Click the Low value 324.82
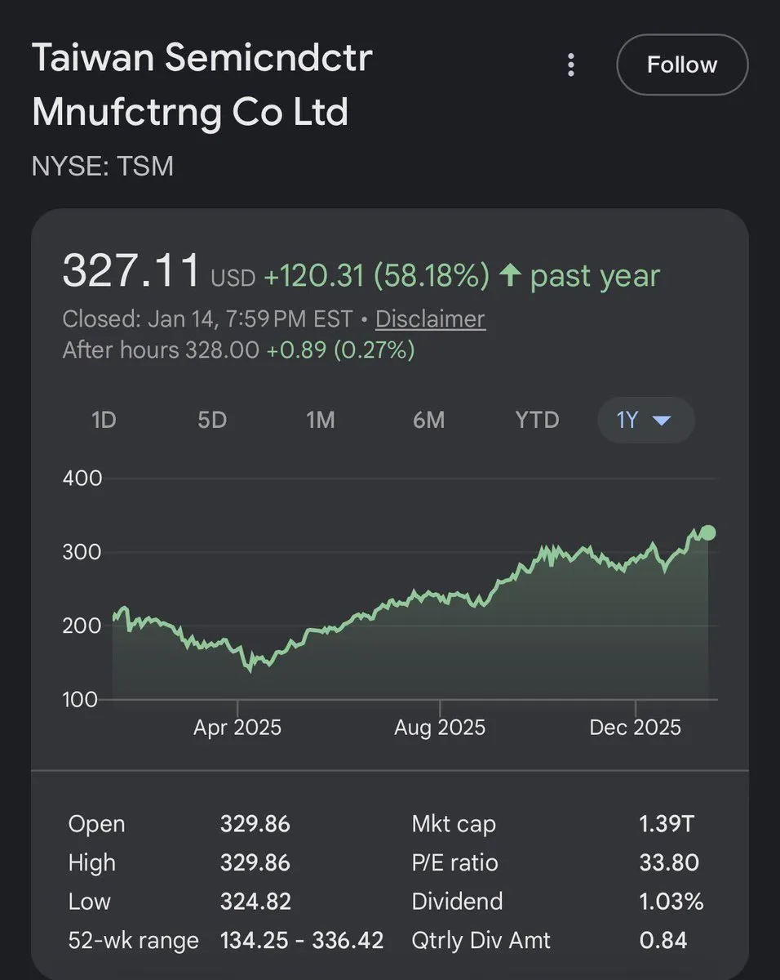This screenshot has height=980, width=780. point(255,902)
